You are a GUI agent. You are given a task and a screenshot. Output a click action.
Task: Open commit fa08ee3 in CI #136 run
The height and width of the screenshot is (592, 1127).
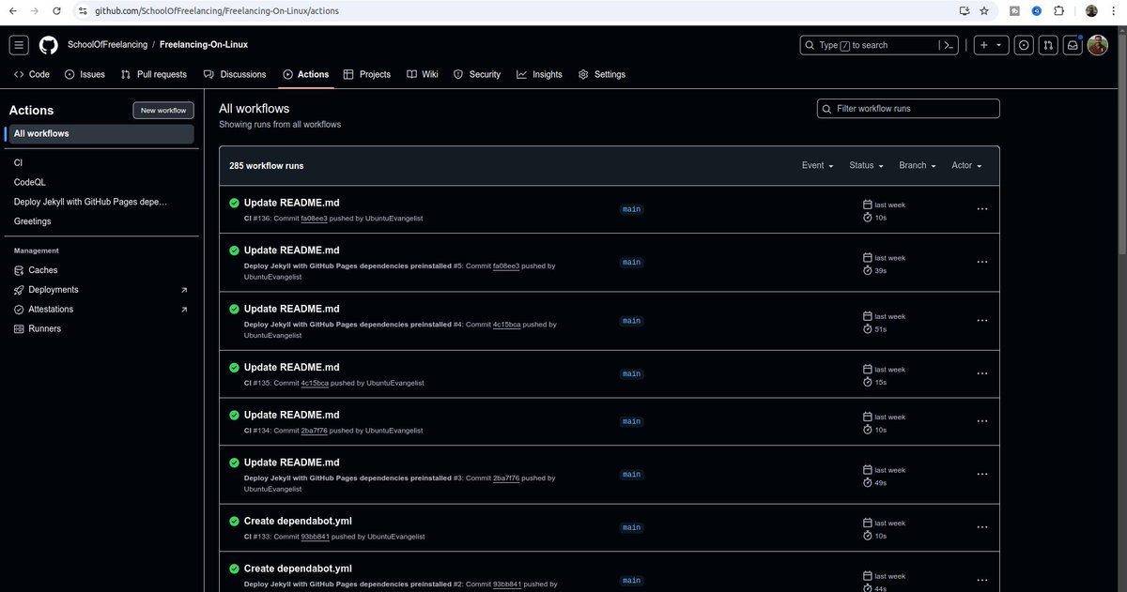[x=314, y=219]
